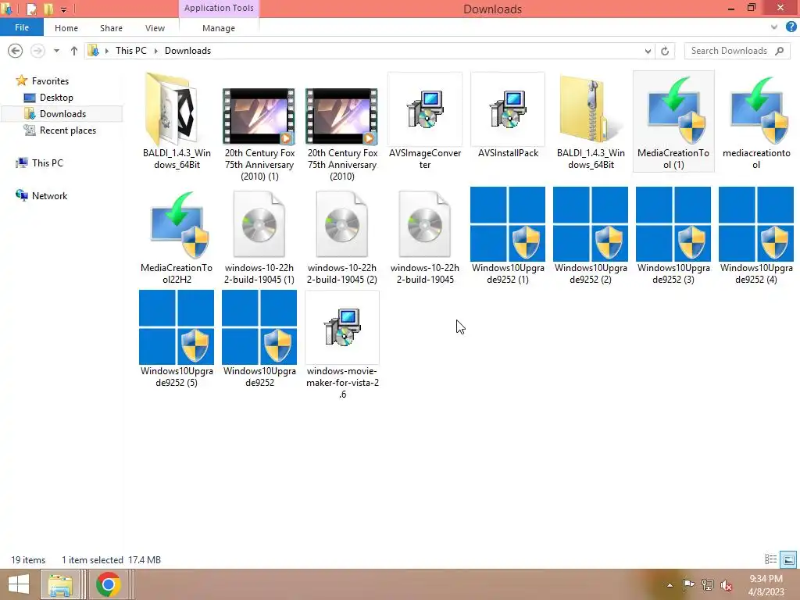
Task: Open Customize Quick Access Toolbar dropdown
Action: click(x=64, y=9)
